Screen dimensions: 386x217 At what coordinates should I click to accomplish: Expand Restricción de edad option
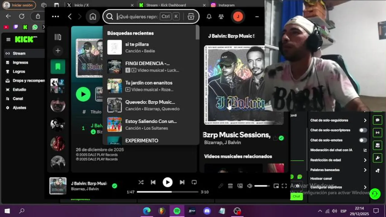339,160
